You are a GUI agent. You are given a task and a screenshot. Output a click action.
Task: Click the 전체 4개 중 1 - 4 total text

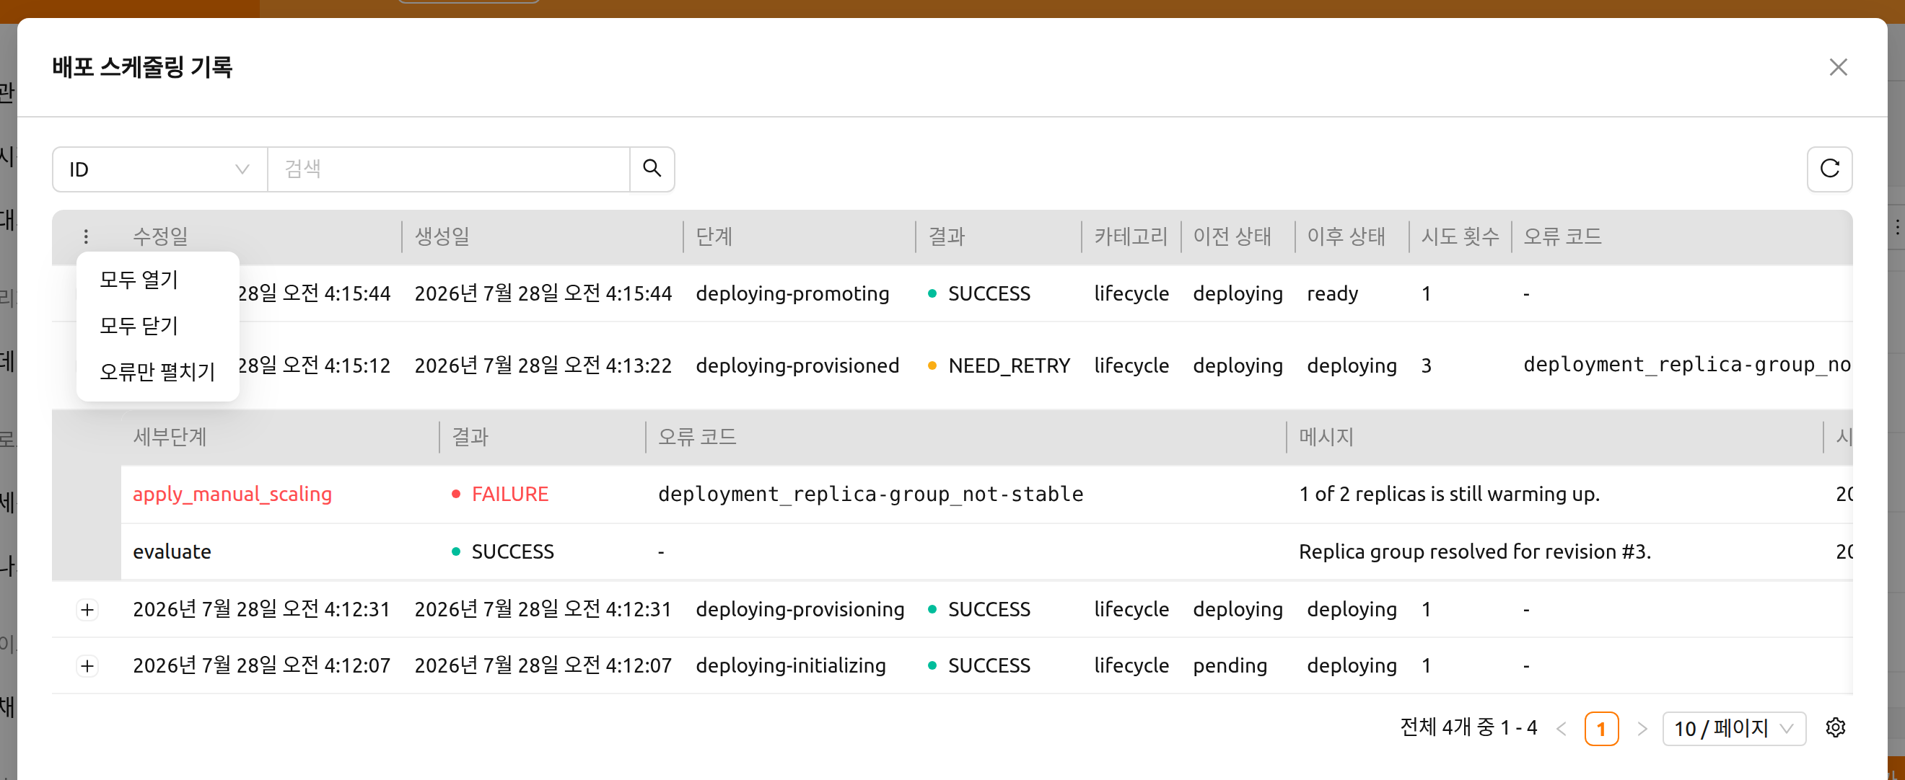coord(1468,727)
